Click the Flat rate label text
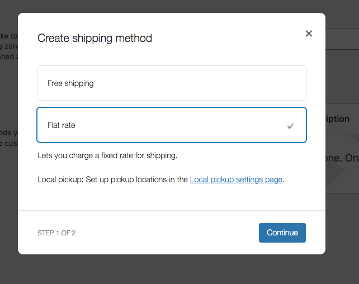 tap(62, 125)
